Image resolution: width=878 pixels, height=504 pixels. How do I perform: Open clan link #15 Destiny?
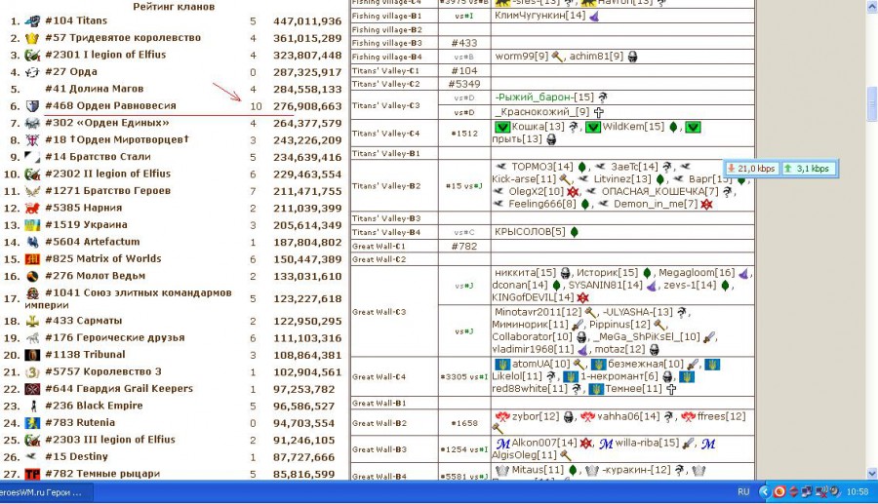[76, 456]
